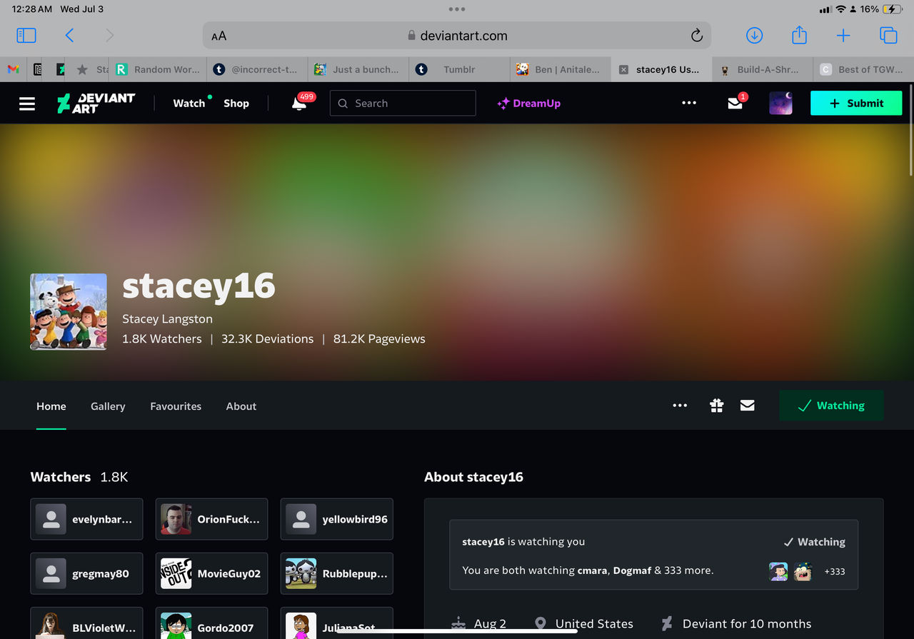Toggle Watching in the About card

point(814,542)
